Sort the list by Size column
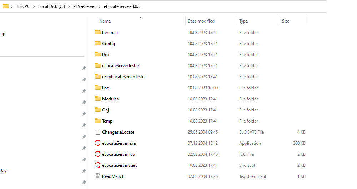 (286, 21)
